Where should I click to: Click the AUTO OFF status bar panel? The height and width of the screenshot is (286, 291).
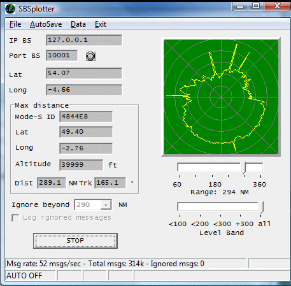pyautogui.click(x=30, y=276)
